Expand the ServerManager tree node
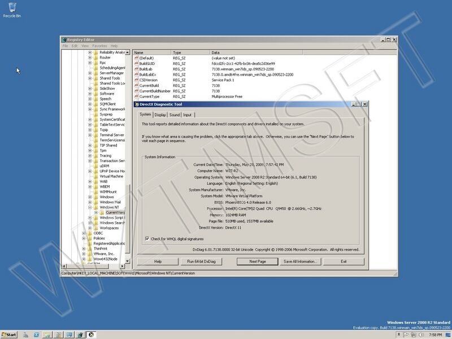Viewport: 452px width, 339px height. tap(90, 73)
